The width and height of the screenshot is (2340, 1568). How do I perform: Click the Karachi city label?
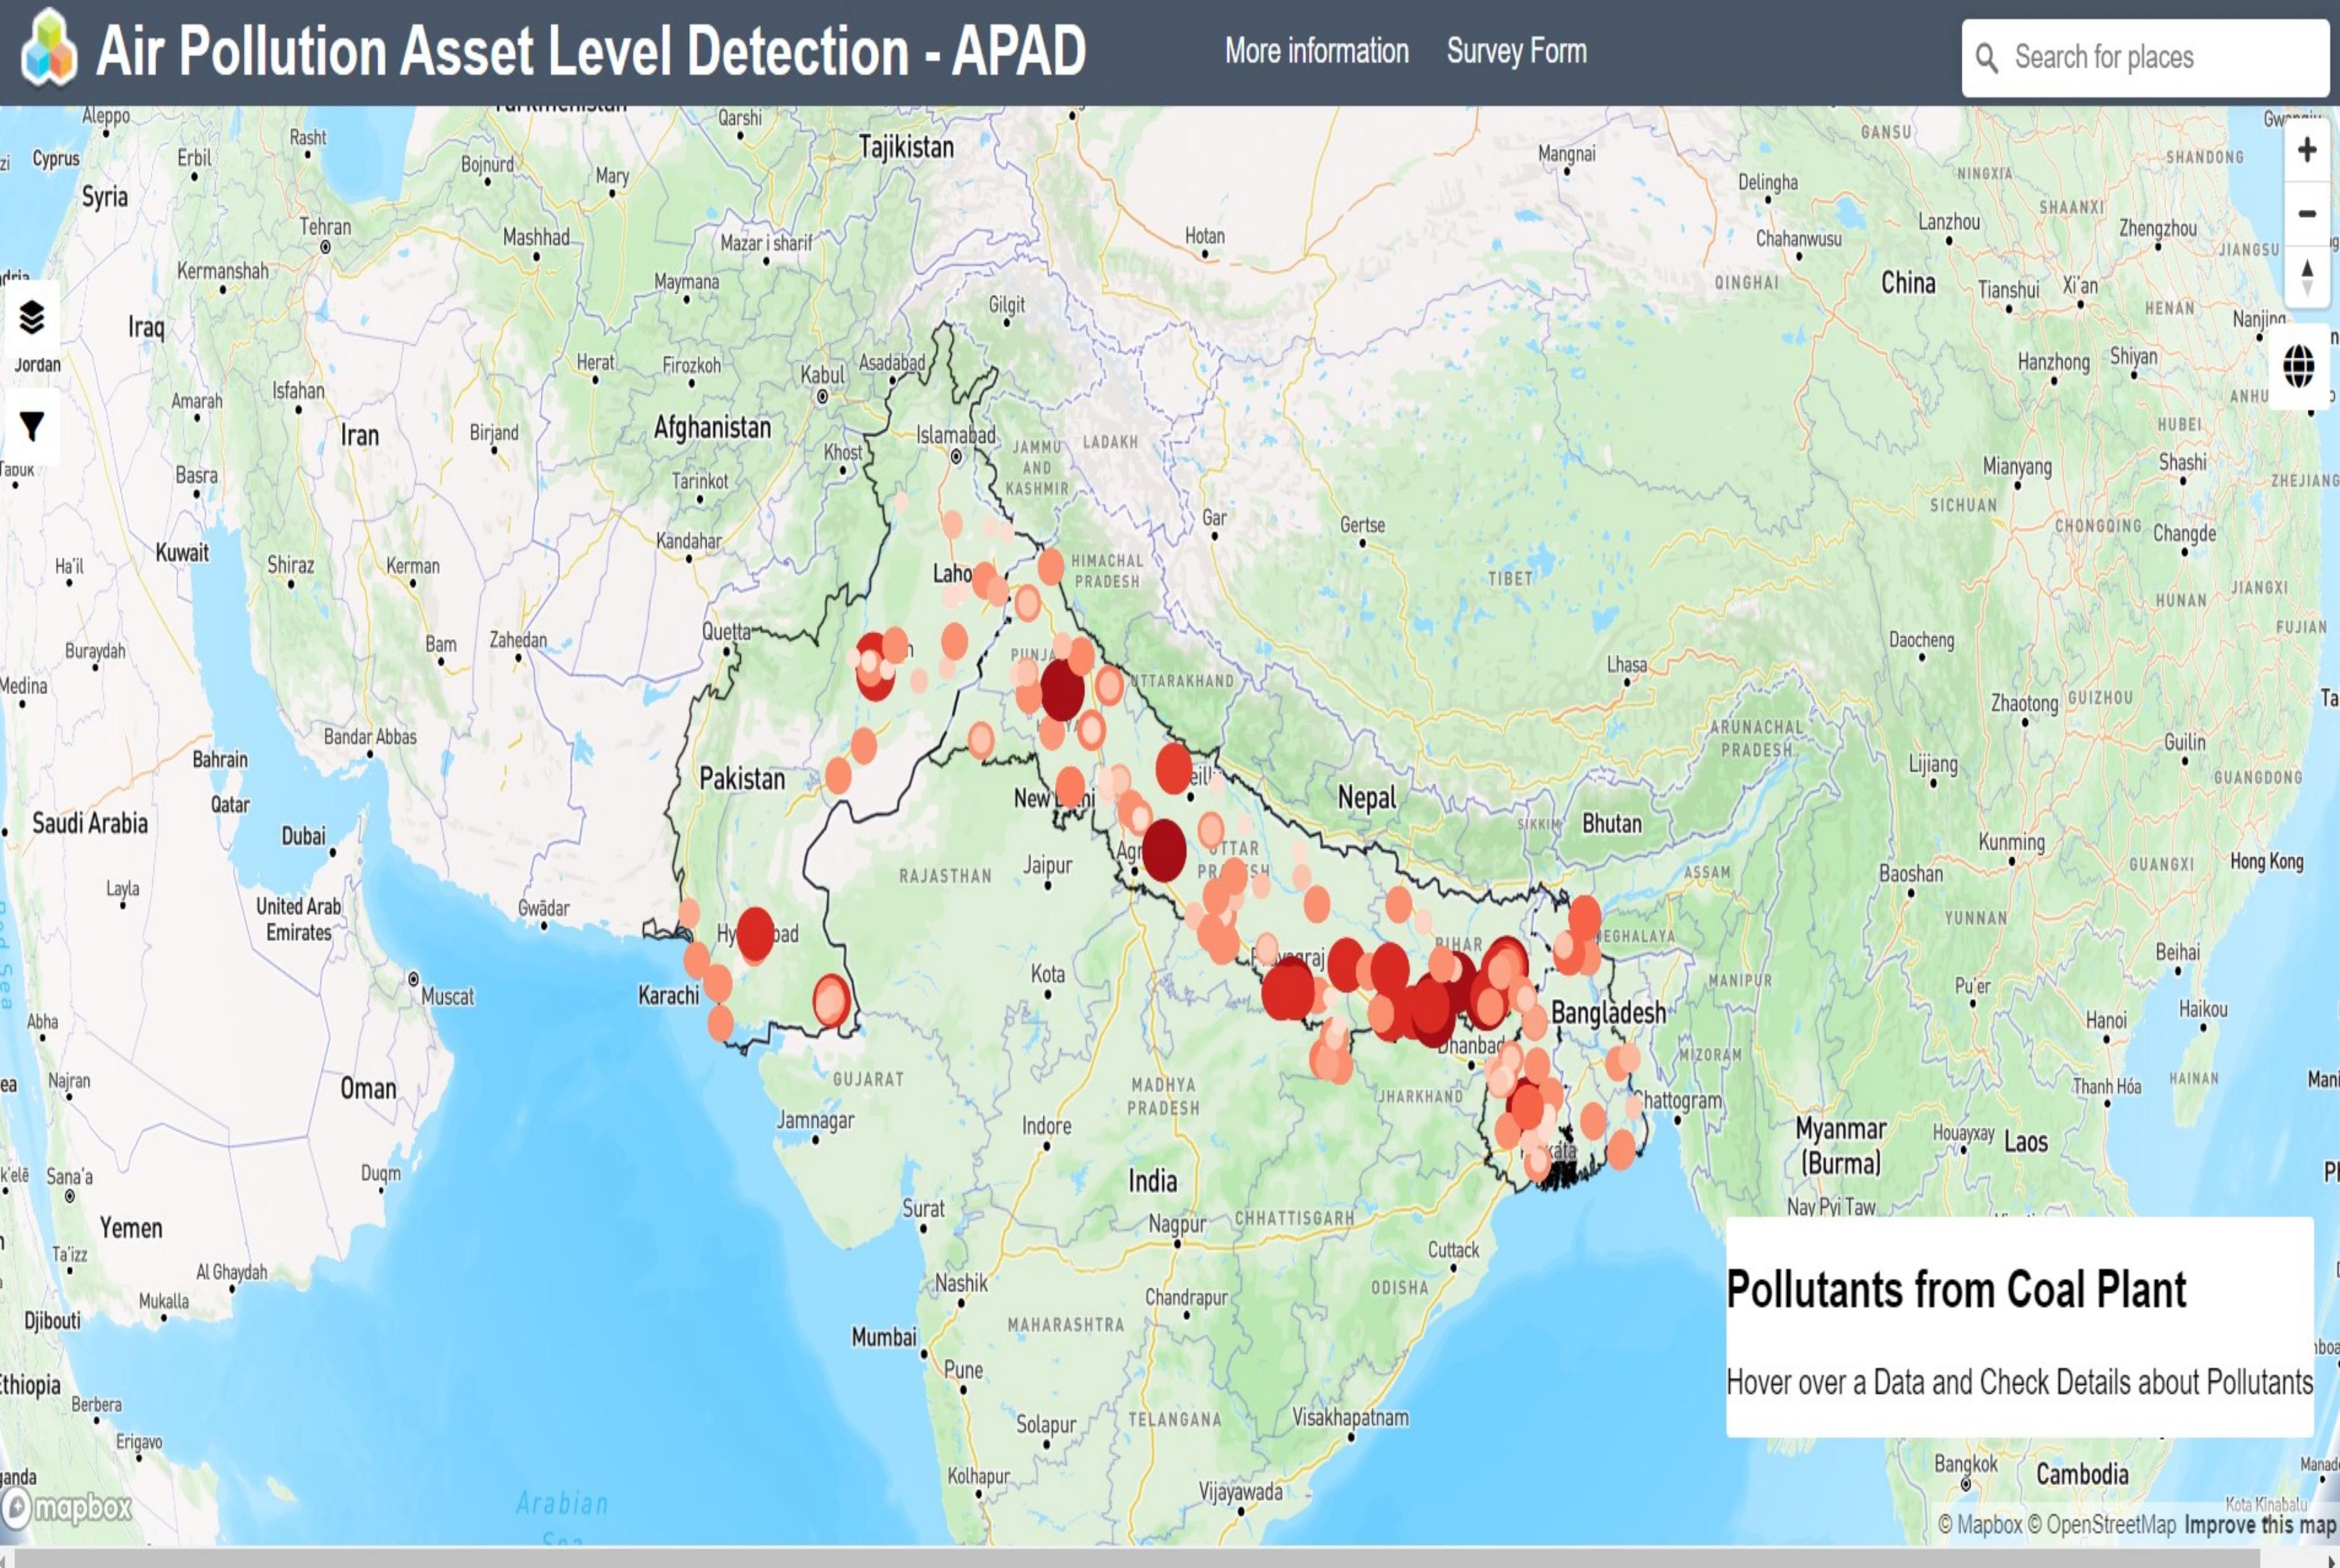tap(668, 995)
